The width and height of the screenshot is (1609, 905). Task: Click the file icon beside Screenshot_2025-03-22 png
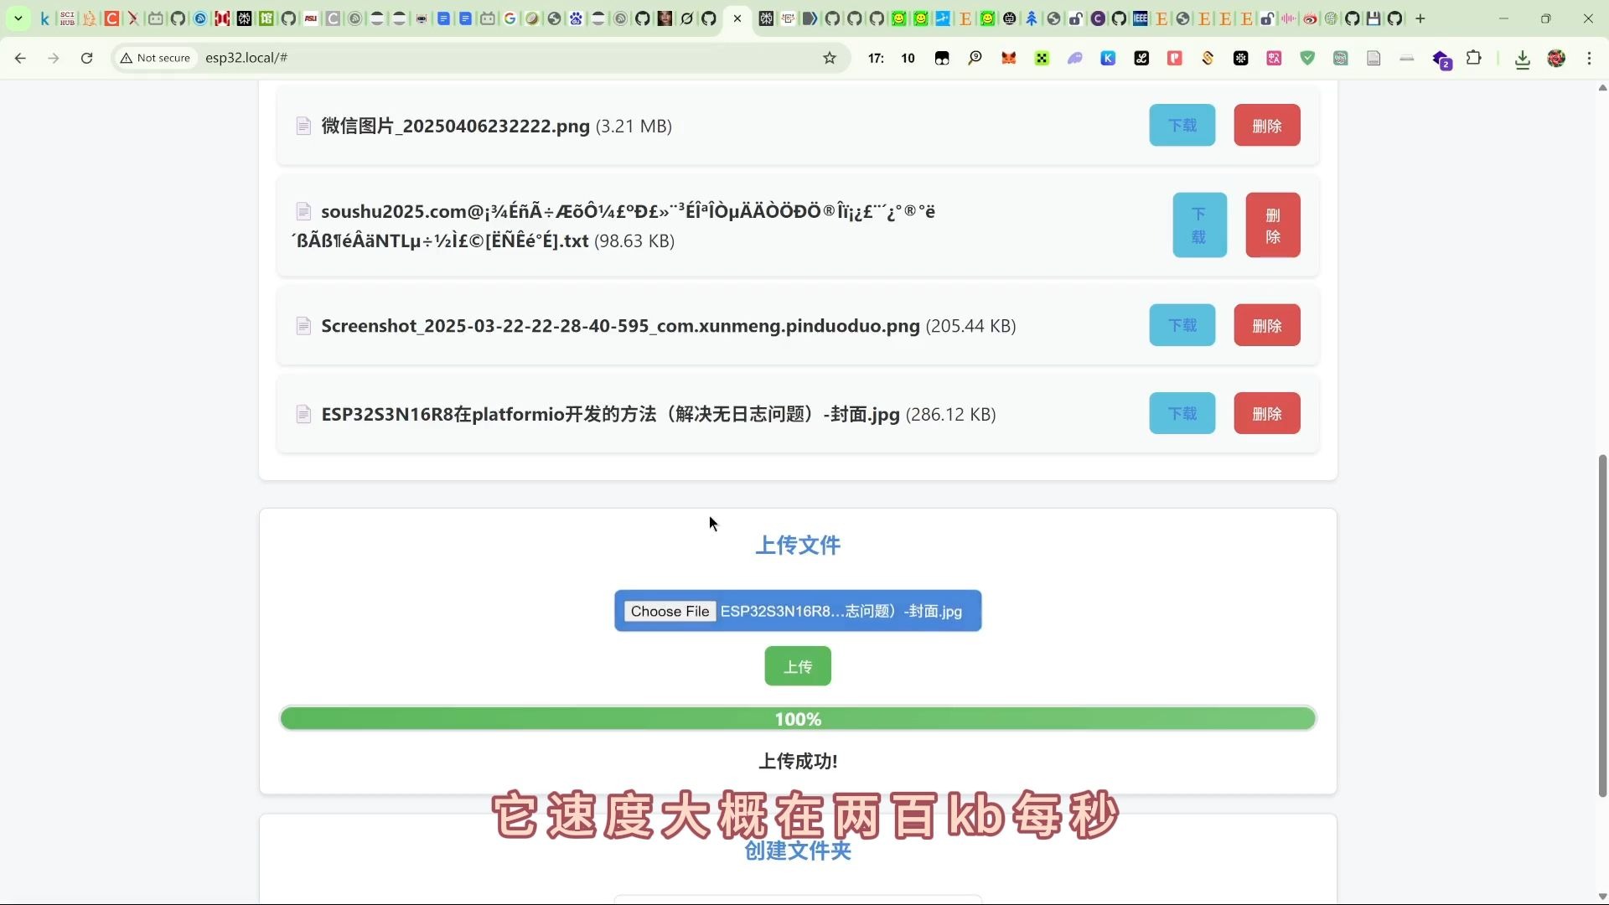click(303, 326)
